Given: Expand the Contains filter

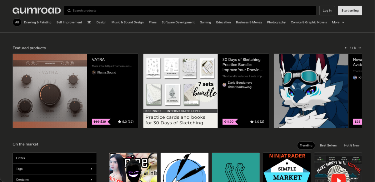Looking at the screenshot, I should [55, 179].
